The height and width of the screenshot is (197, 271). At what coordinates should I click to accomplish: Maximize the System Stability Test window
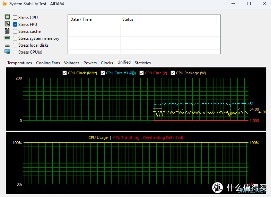[x=249, y=3]
